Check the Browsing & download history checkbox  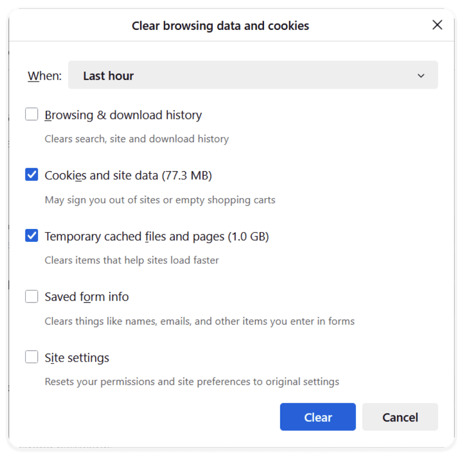tap(31, 114)
